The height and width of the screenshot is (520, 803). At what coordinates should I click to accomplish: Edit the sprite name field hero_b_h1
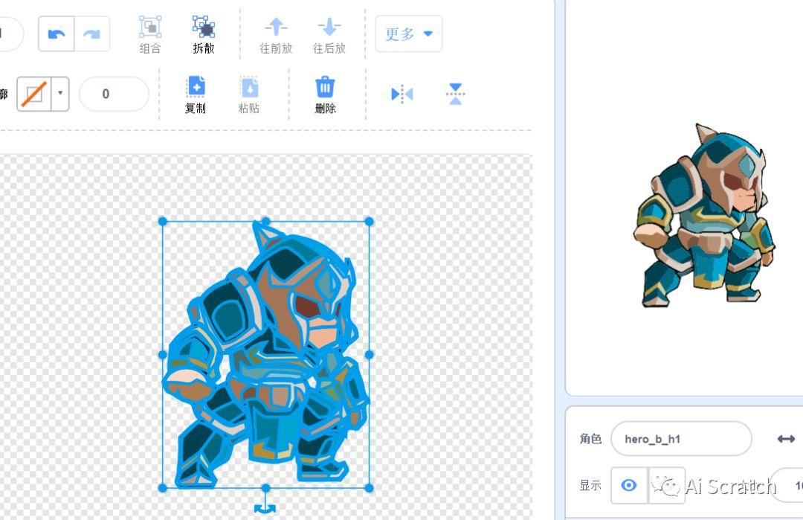(x=681, y=439)
